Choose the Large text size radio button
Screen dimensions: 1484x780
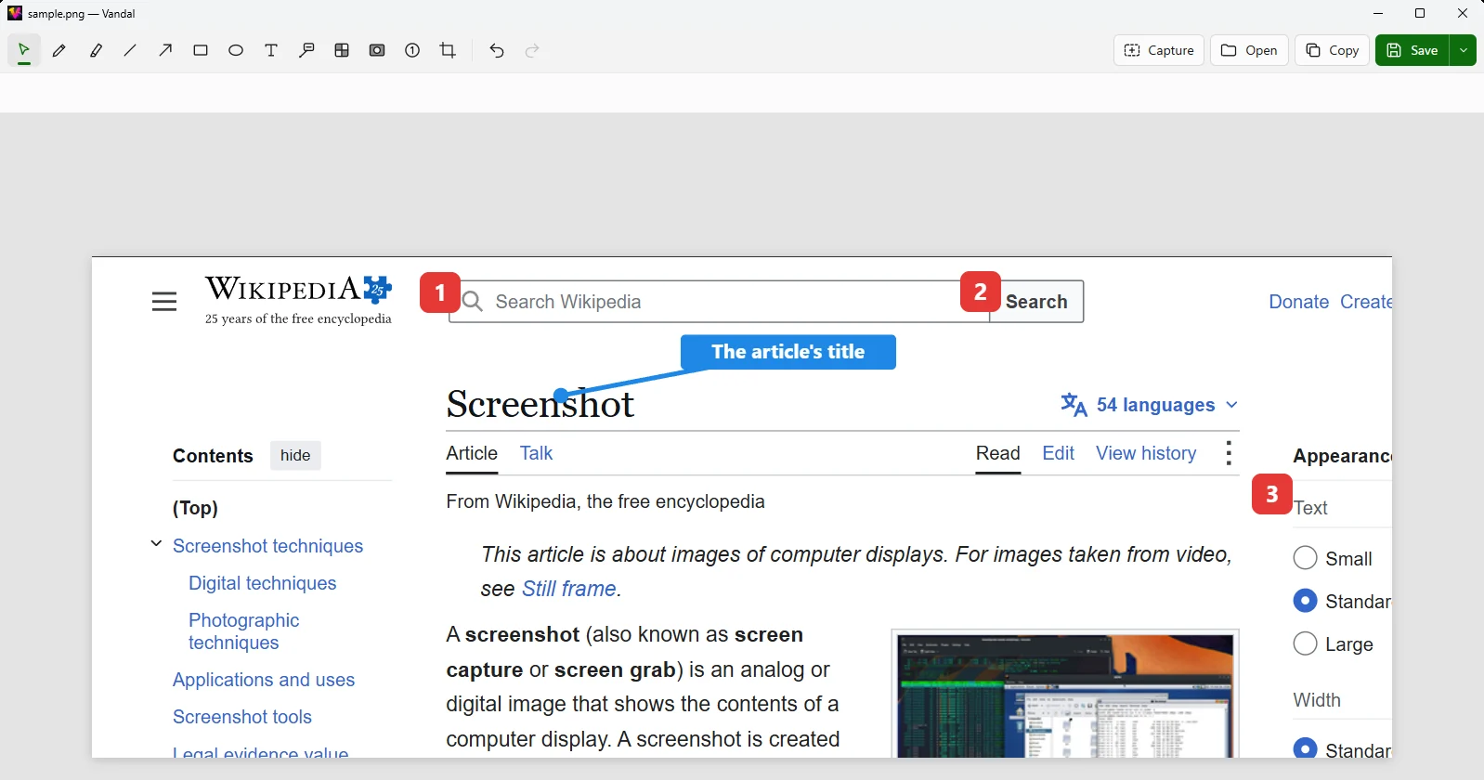click(1305, 643)
